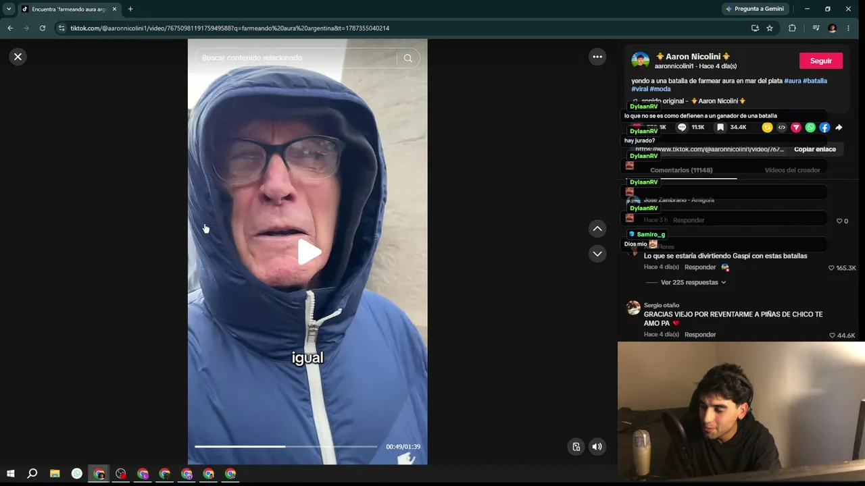Open the #viral hashtag
This screenshot has height=486, width=865.
pyautogui.click(x=639, y=89)
